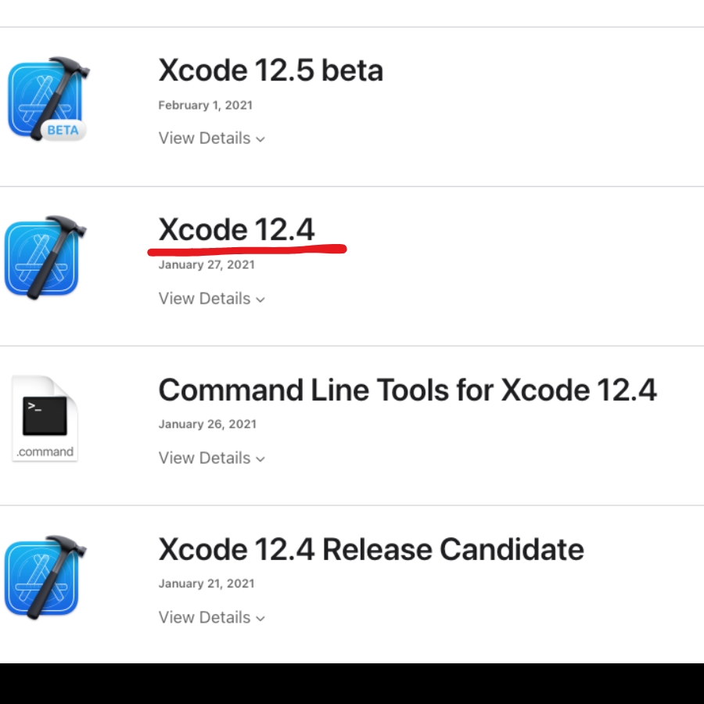Click the January 27, 2021 date text
Viewport: 704px width, 704px height.
[x=207, y=264]
